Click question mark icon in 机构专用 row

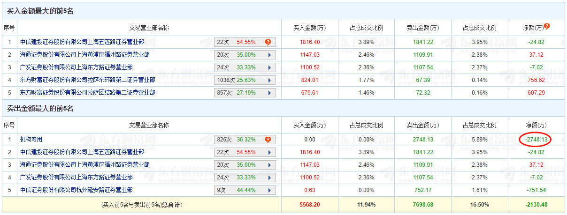[x=268, y=140]
